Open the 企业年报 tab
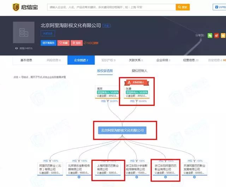 pos(163,60)
